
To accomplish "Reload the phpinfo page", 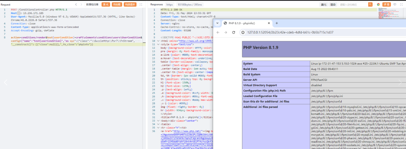I will tap(233, 32).
